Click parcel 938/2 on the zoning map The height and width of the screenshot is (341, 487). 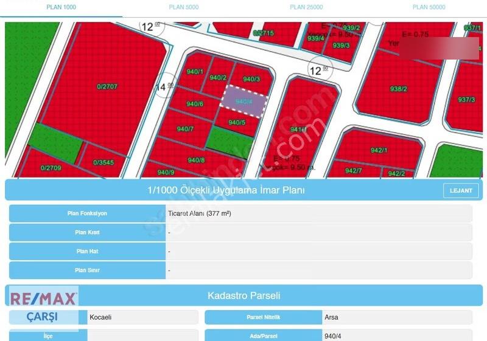399,89
